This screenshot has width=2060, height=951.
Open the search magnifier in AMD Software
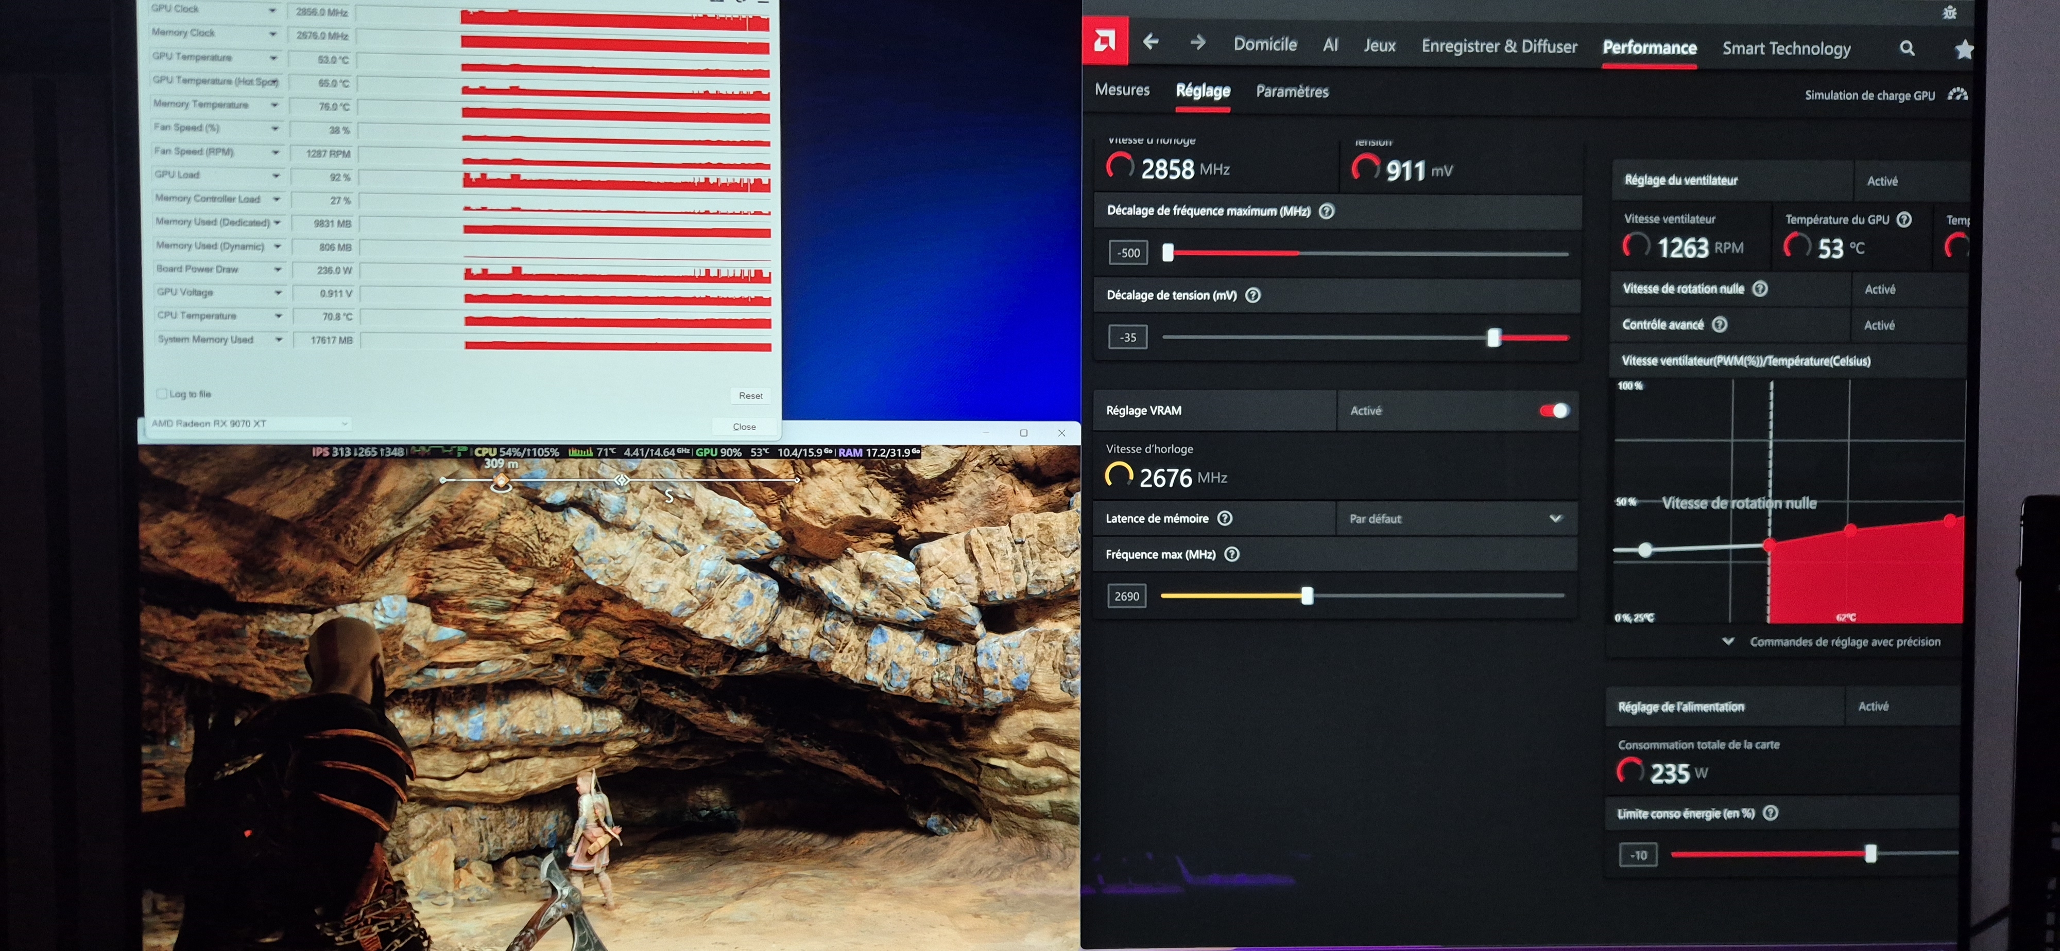click(x=1907, y=49)
